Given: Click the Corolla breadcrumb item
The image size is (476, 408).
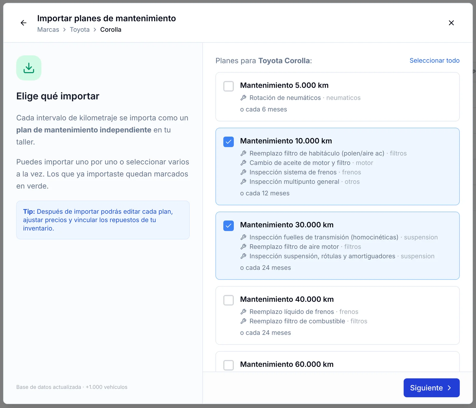Looking at the screenshot, I should pyautogui.click(x=111, y=29).
